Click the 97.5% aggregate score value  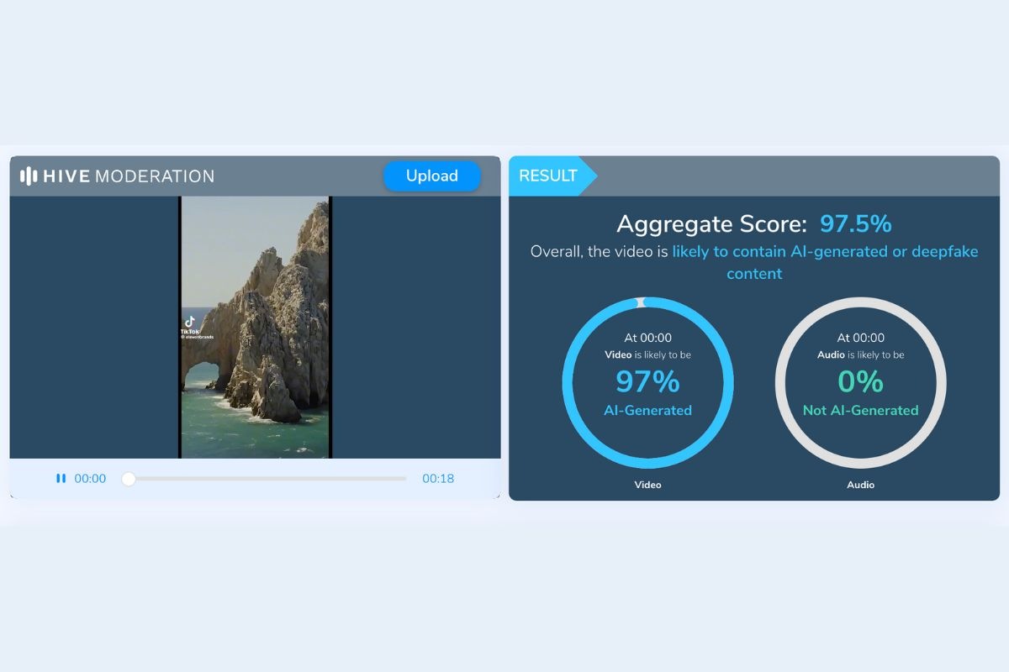pyautogui.click(x=855, y=224)
